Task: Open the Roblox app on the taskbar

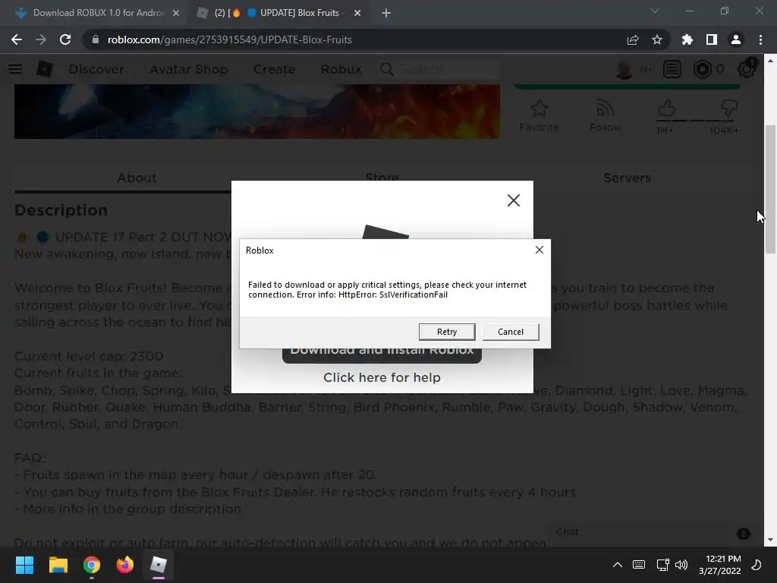Action: point(159,565)
